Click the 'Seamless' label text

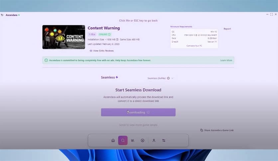pyautogui.click(x=108, y=77)
